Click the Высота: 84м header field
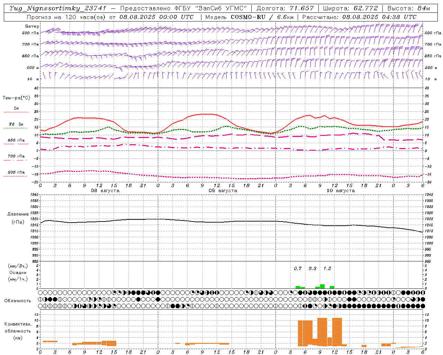This screenshot has width=443, height=355. (x=408, y=8)
